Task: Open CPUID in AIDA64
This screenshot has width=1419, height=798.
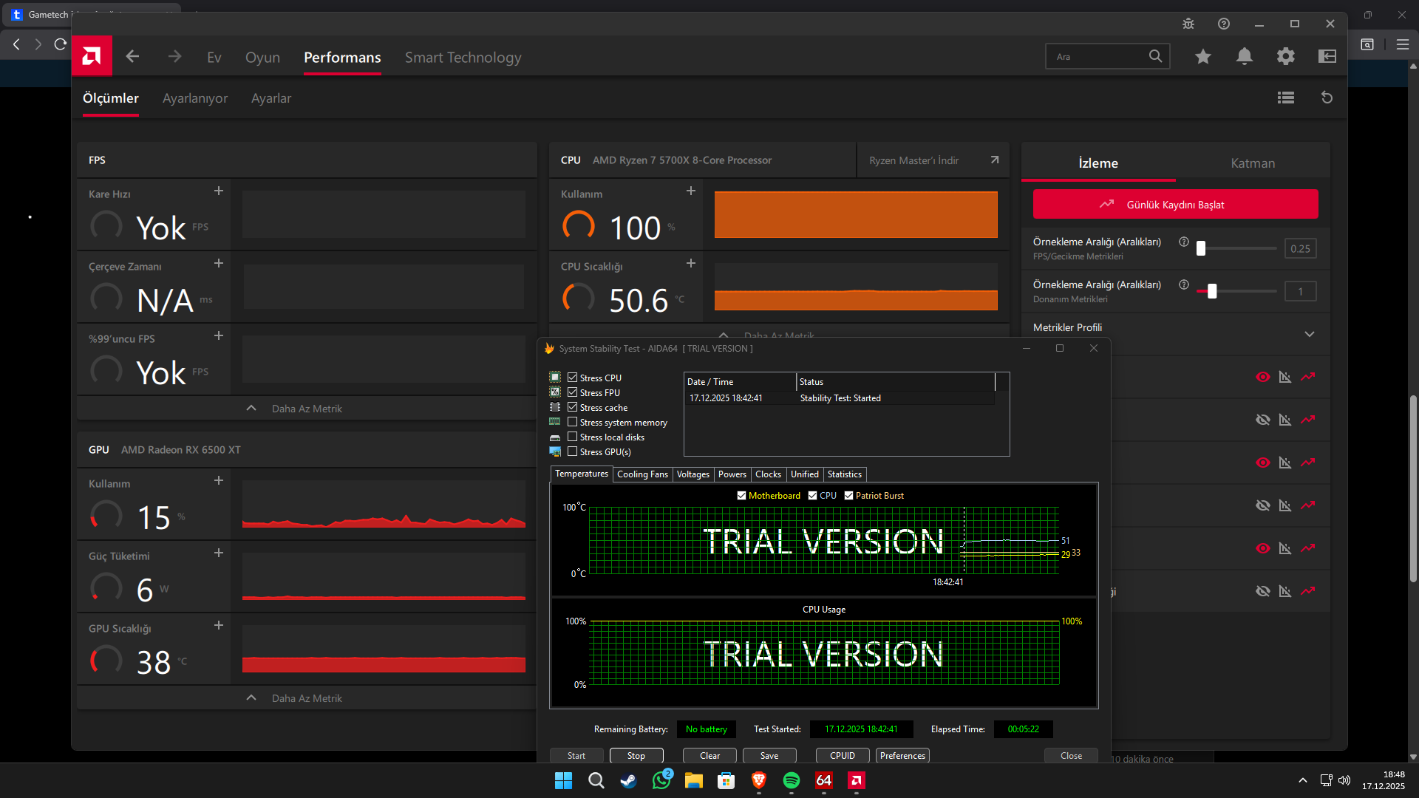Action: (x=843, y=755)
